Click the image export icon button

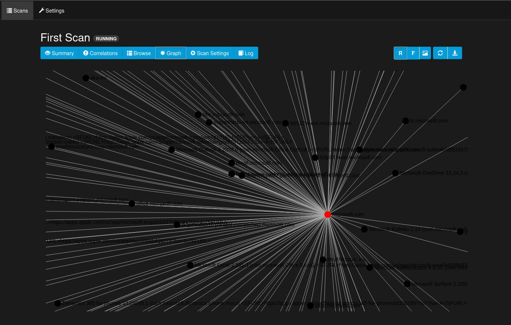tap(425, 53)
